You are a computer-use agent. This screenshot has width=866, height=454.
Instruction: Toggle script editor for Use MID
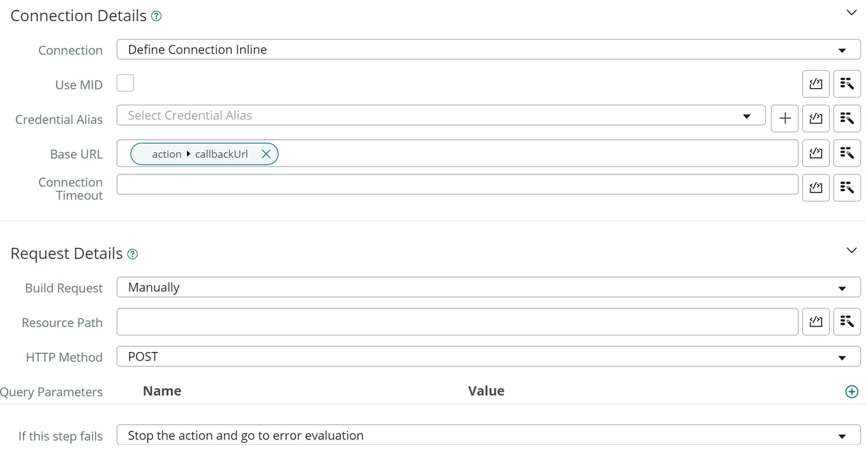pyautogui.click(x=815, y=84)
